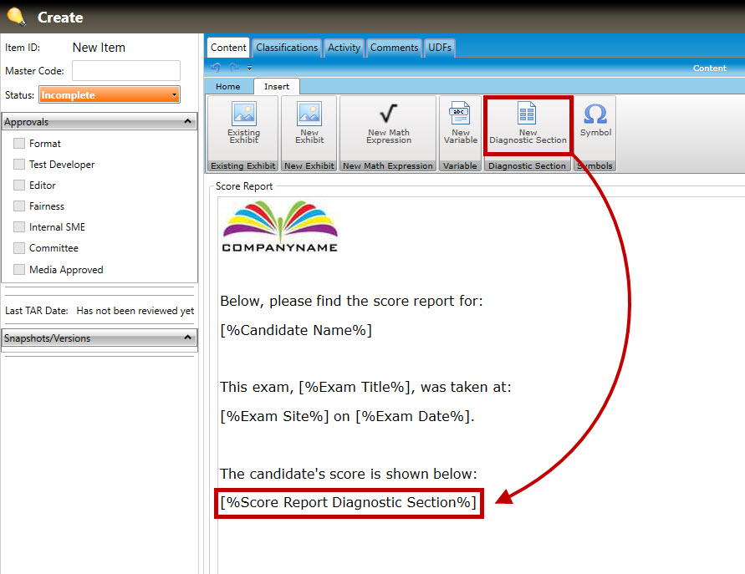Check the Format approval box

pos(19,144)
